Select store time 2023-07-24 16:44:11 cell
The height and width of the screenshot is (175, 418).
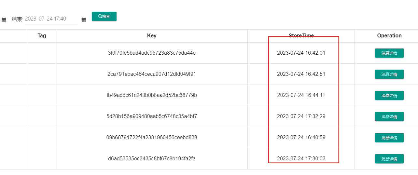[301, 95]
